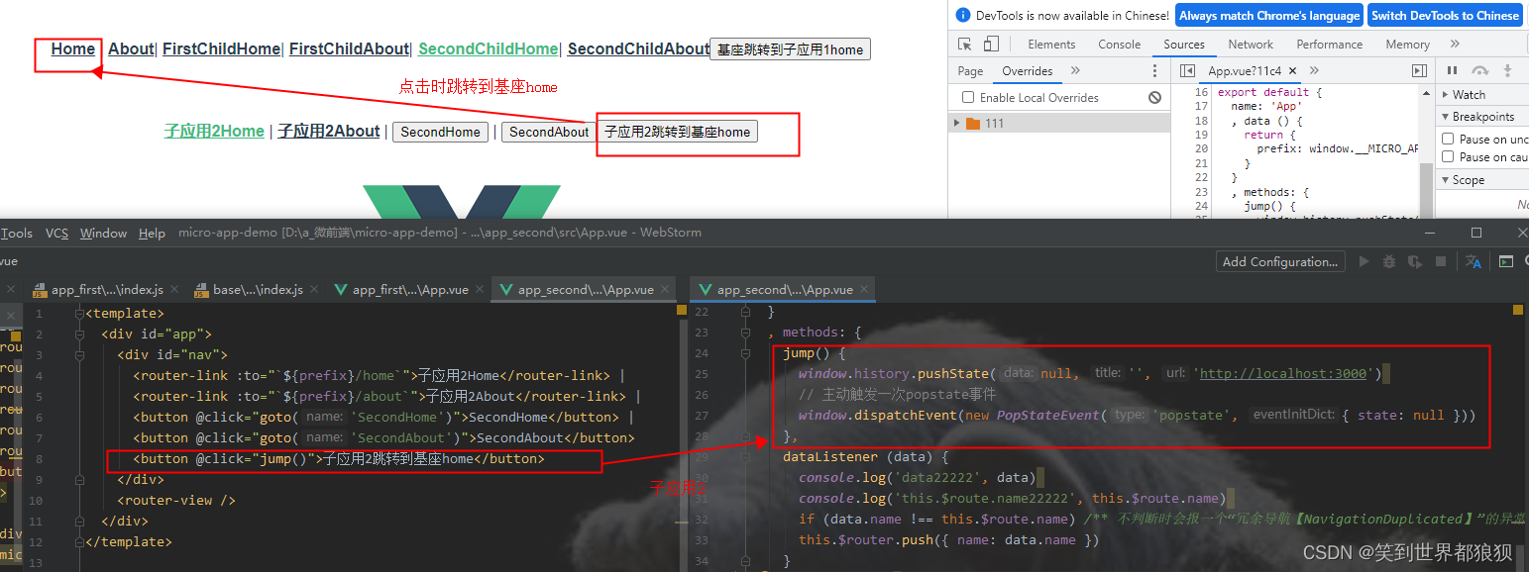The image size is (1529, 572).
Task: Open the Help menu in WebStorm
Action: 152,233
